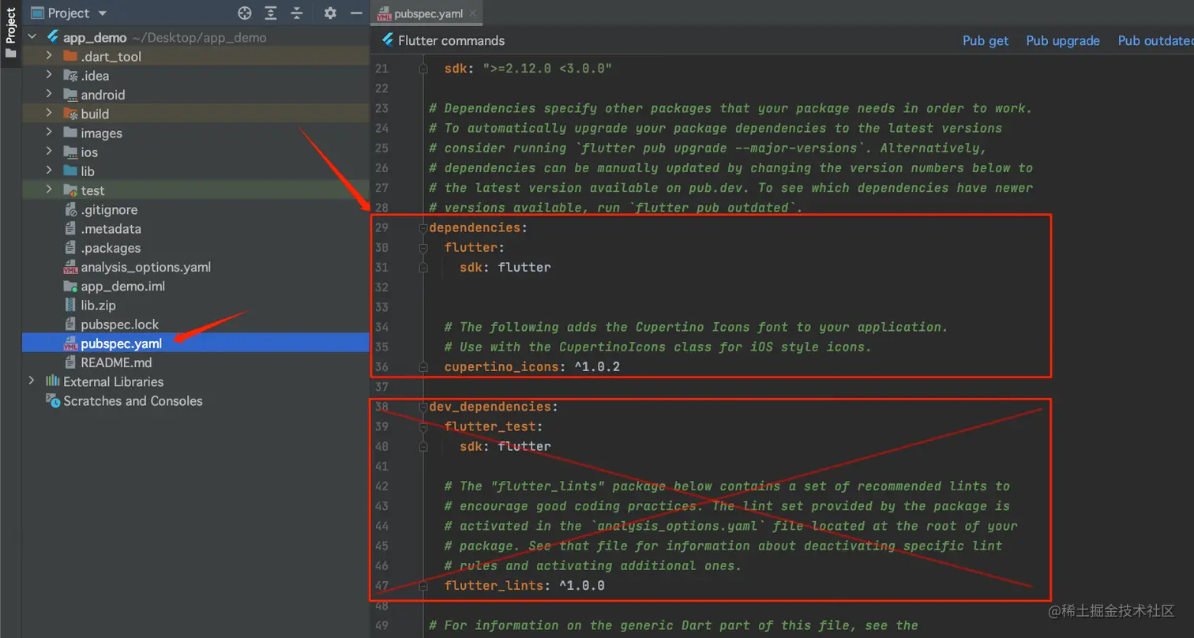
Task: Click the Scratches and Consoles icon
Action: point(53,401)
